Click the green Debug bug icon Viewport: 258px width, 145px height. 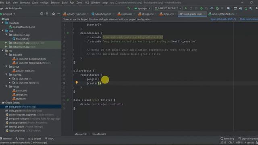(201, 8)
